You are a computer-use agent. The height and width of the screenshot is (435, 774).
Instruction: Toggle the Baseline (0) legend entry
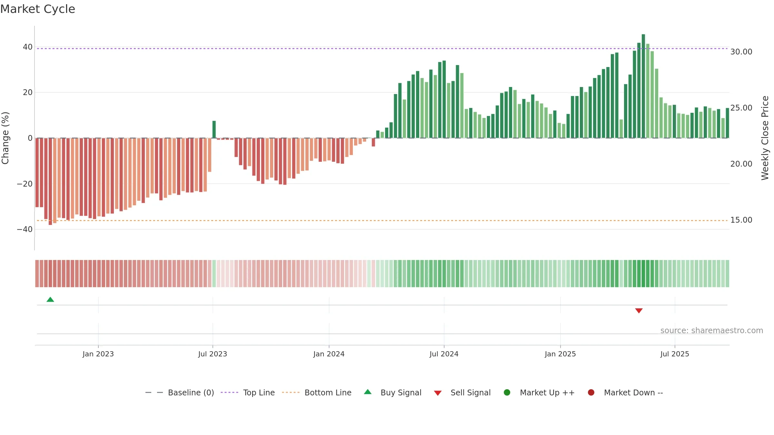(180, 392)
